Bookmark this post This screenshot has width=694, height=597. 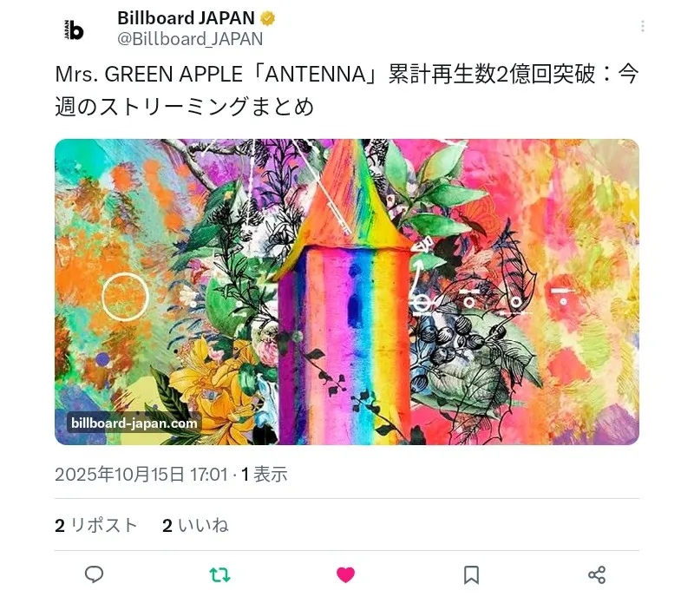471,574
